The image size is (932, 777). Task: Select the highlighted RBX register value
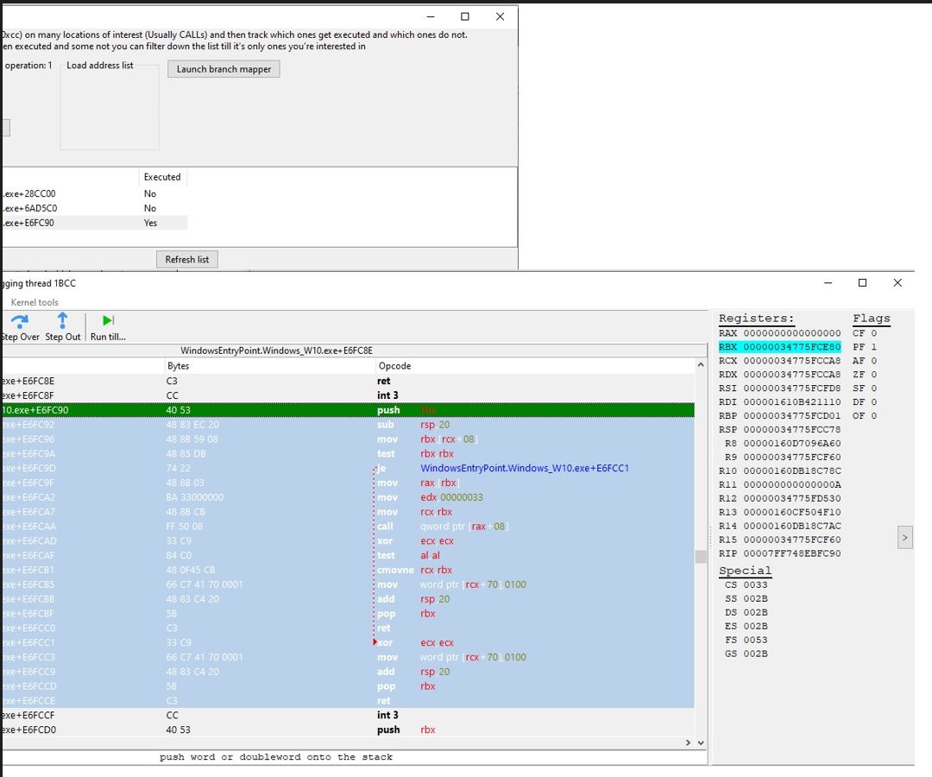coord(791,347)
